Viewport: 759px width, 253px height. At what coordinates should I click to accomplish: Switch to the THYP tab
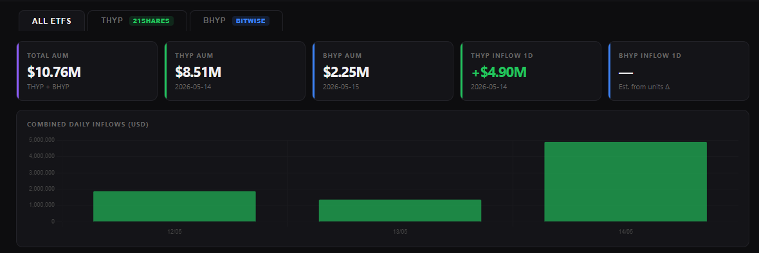(x=137, y=21)
